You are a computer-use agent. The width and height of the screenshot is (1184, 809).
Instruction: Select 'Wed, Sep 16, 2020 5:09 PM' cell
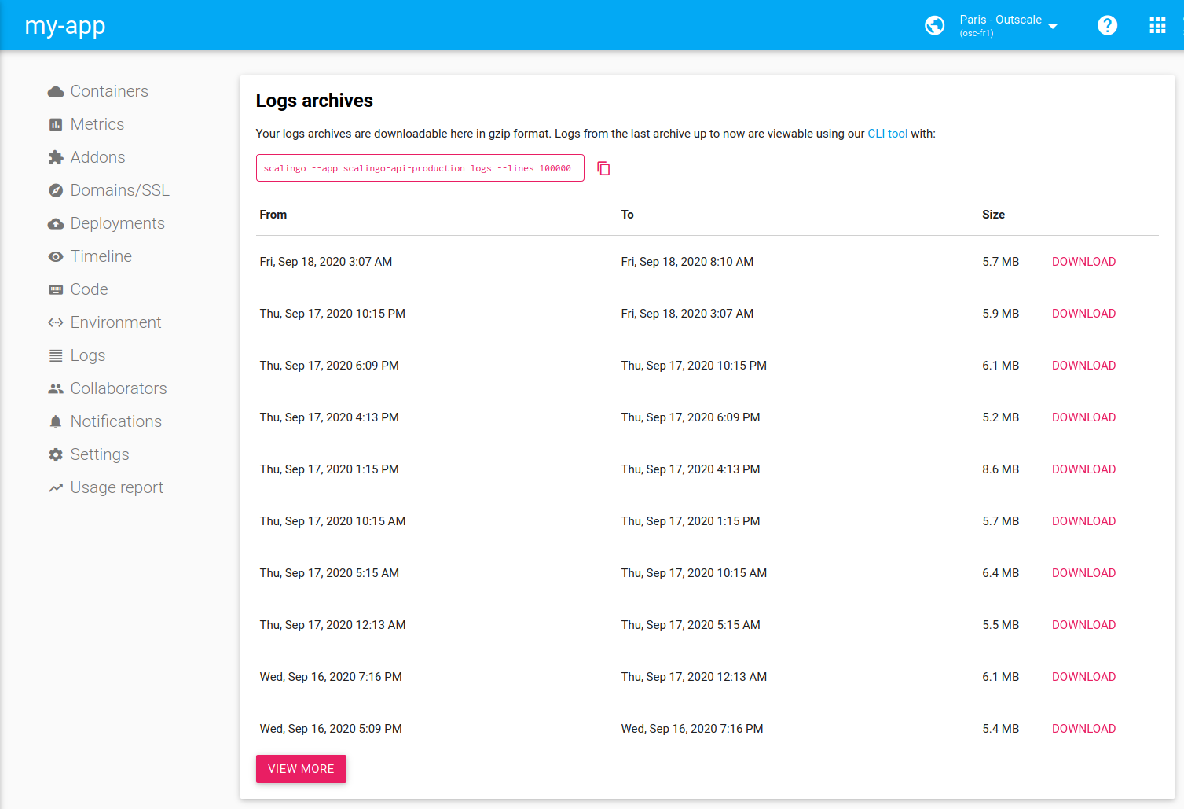point(331,729)
